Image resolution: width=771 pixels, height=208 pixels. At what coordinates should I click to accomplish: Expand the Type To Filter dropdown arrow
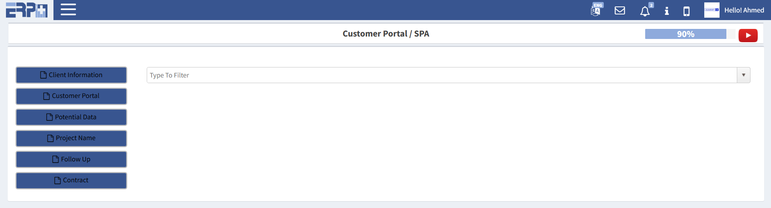coord(743,75)
